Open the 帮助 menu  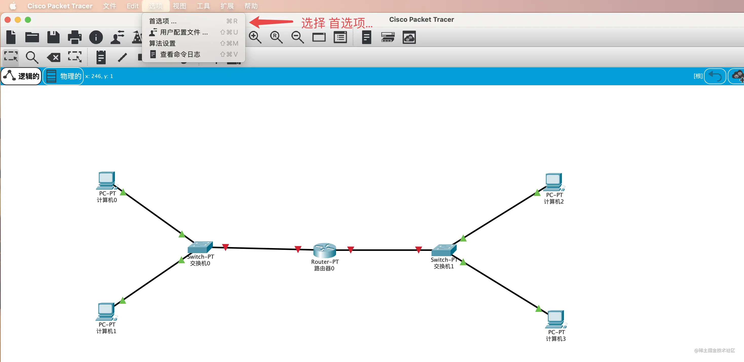[251, 6]
